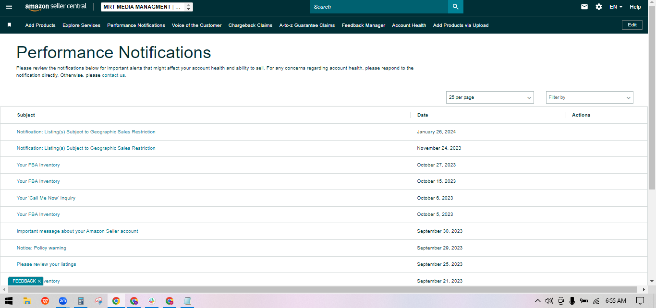Click the Edit button in navigation bar
This screenshot has width=656, height=308.
(x=632, y=25)
